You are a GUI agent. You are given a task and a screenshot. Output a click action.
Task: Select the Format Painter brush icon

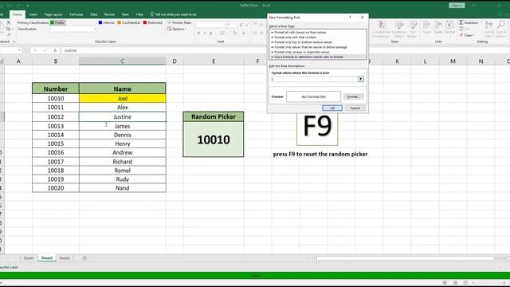[8, 34]
